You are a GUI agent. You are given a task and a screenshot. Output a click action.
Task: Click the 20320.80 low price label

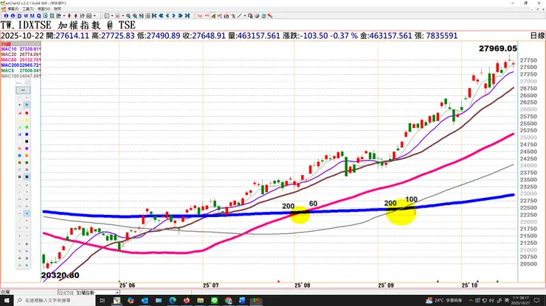pos(60,275)
